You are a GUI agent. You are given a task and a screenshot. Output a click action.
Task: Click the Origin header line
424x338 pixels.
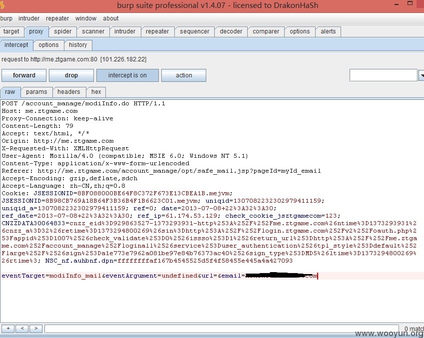coord(57,141)
